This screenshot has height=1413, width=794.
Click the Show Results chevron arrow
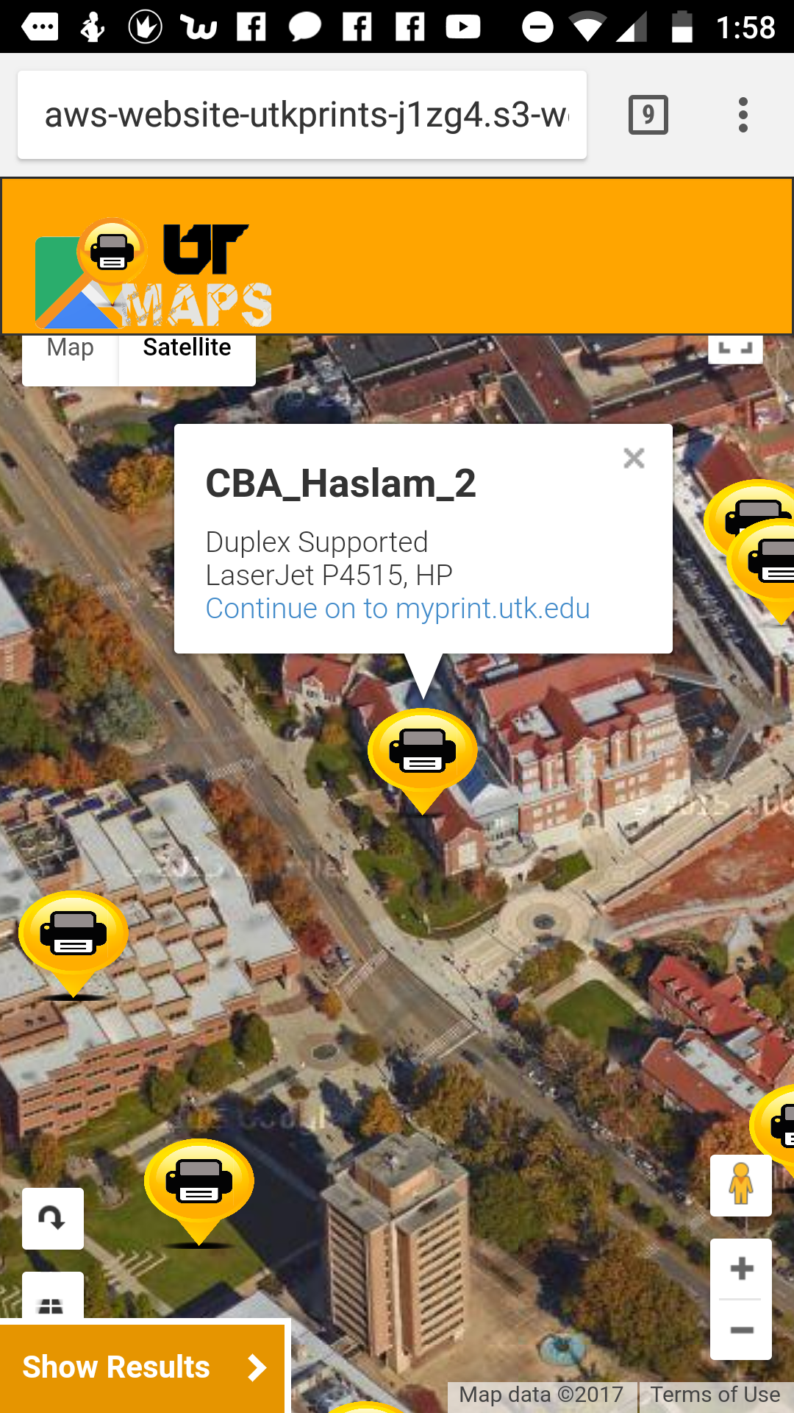[256, 1367]
